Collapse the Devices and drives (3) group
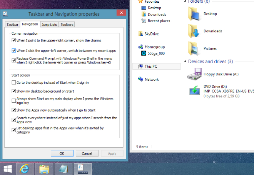 point(185,62)
